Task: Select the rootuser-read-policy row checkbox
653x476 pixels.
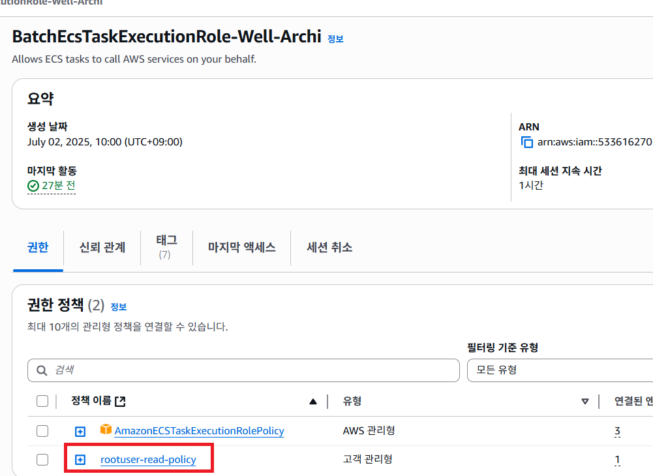Action: (42, 460)
